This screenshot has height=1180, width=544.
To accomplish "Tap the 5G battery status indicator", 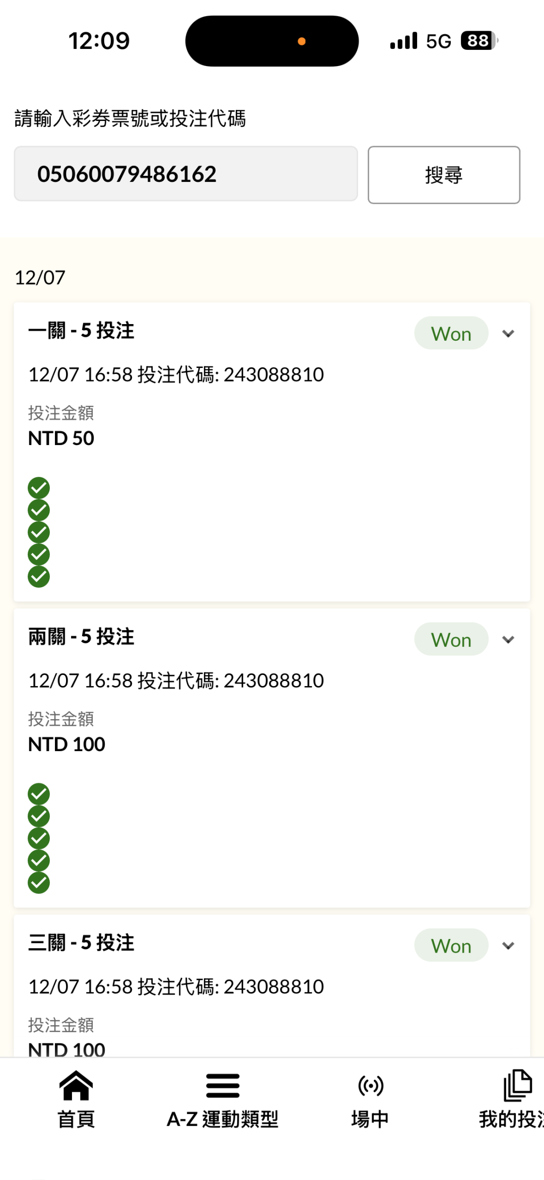I will (479, 41).
